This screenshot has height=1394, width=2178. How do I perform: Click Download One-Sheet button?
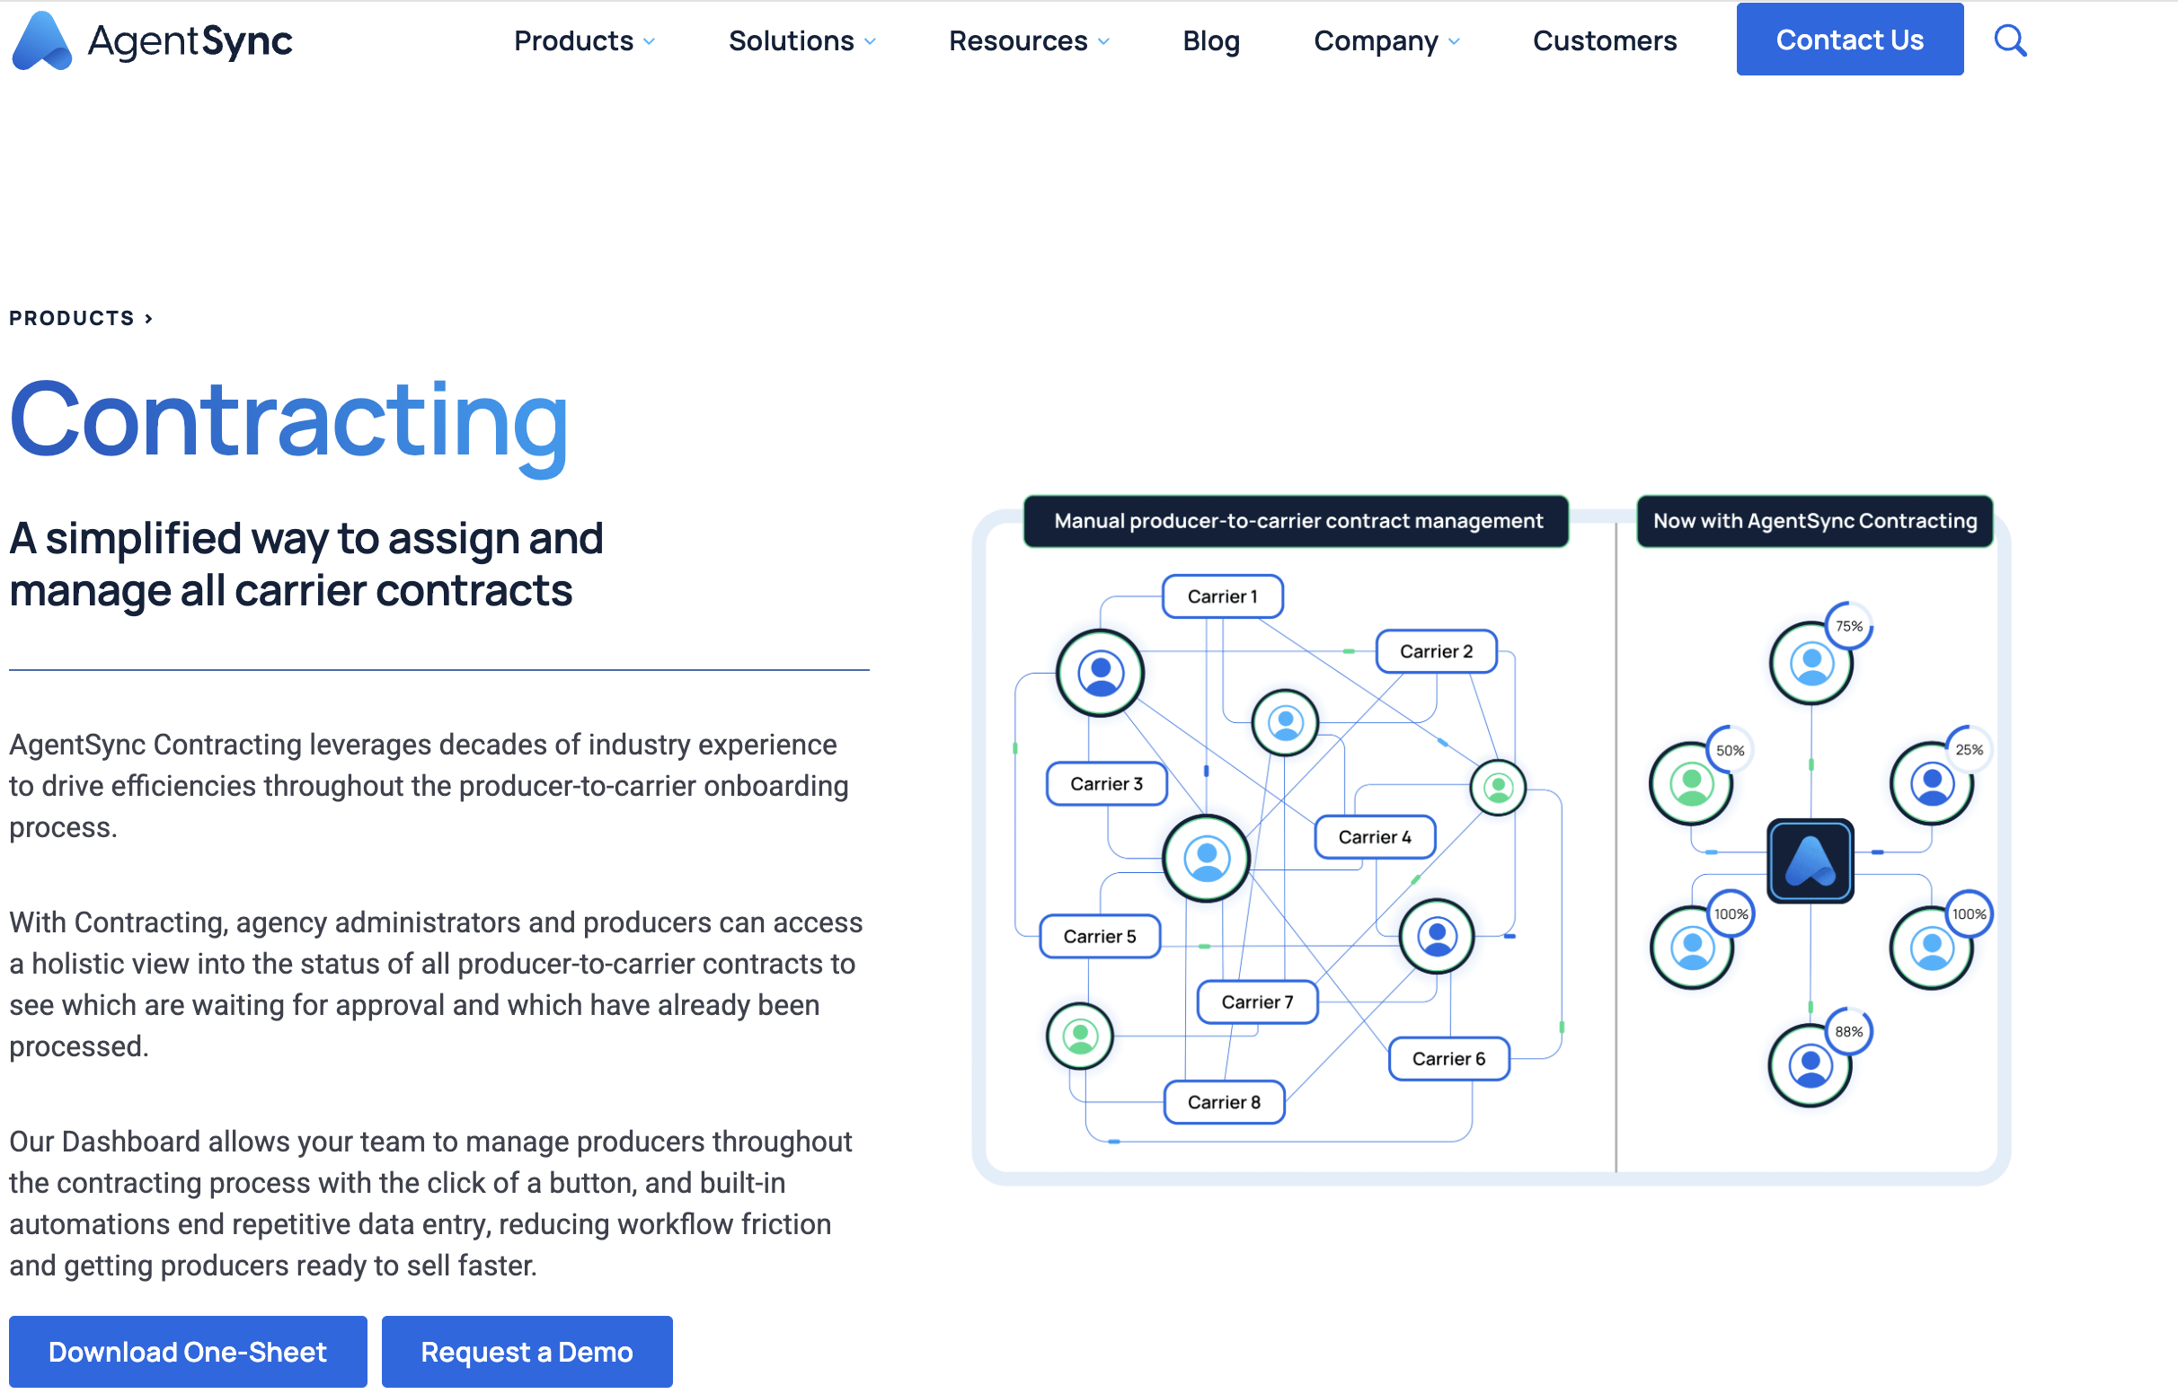pyautogui.click(x=188, y=1351)
